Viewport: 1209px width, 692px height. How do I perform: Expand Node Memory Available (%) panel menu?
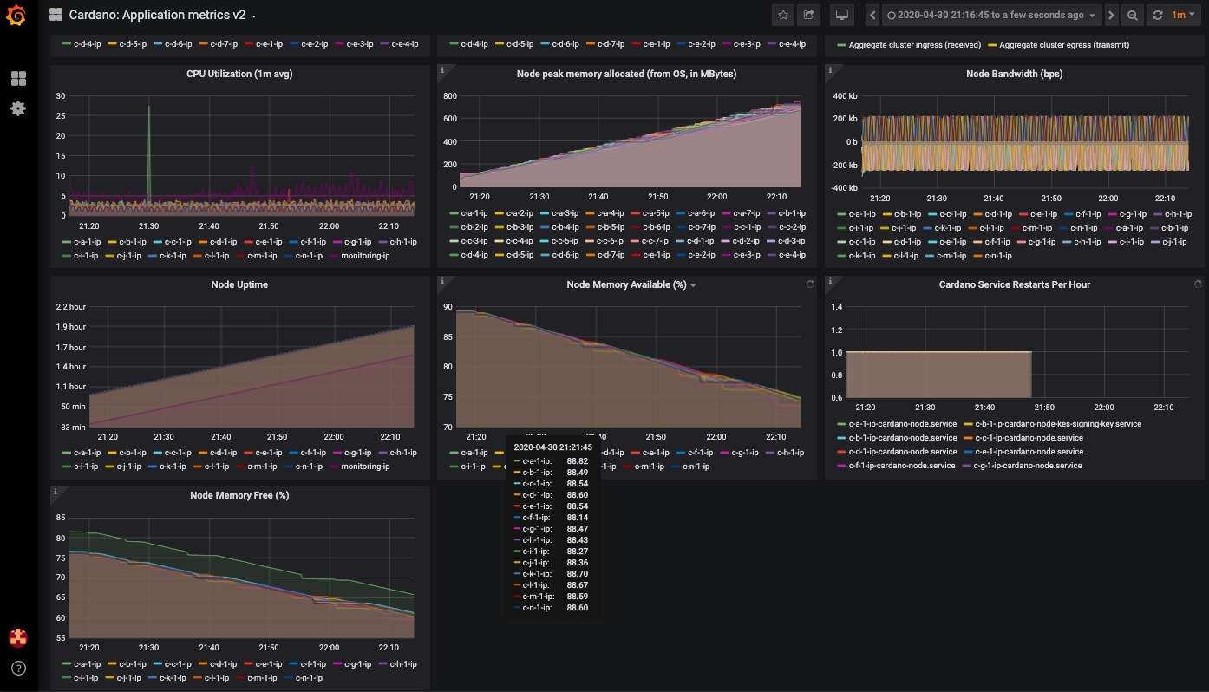631,284
